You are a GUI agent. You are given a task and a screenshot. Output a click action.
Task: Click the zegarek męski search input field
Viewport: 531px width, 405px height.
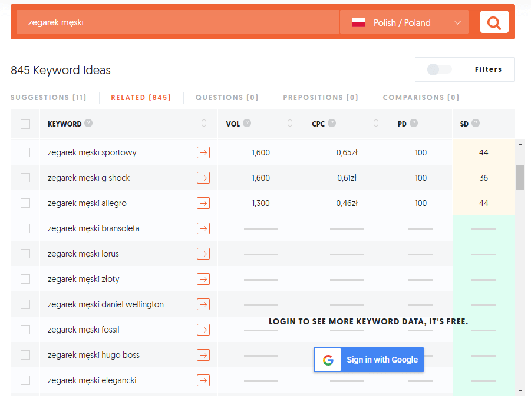(x=177, y=21)
